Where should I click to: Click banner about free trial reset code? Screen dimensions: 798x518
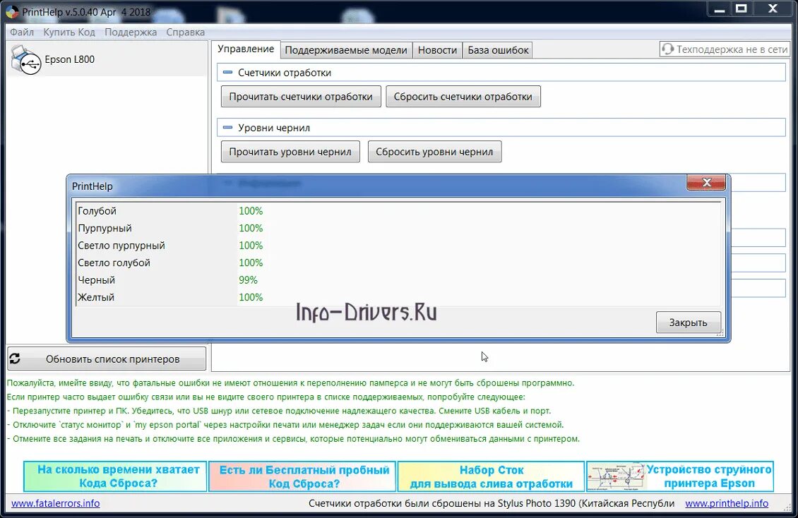[x=302, y=476]
